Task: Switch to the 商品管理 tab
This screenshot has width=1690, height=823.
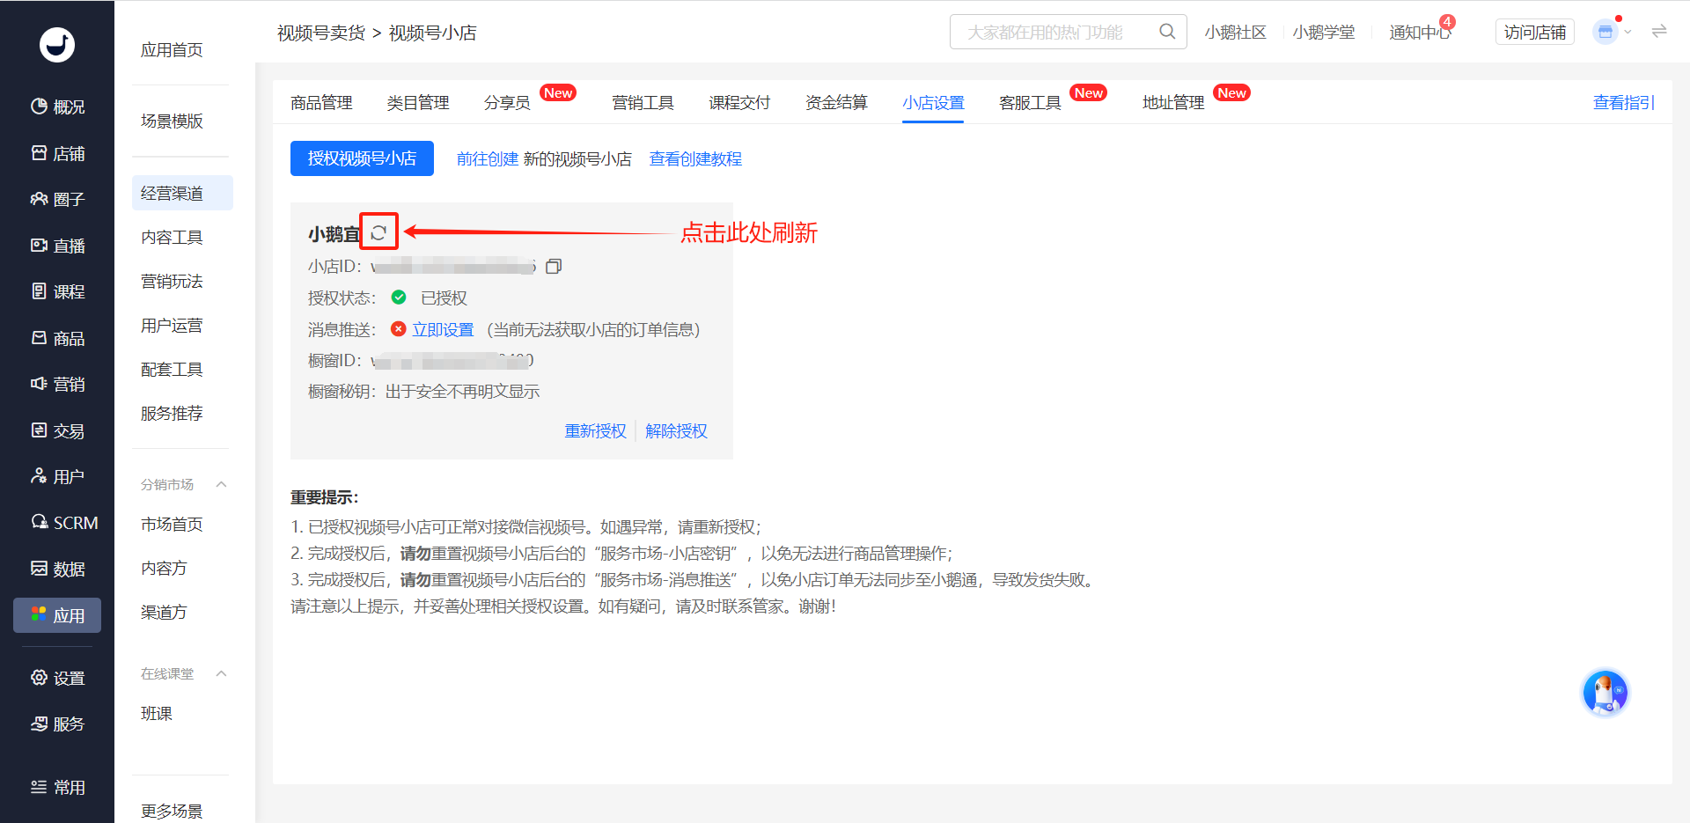Action: [321, 103]
